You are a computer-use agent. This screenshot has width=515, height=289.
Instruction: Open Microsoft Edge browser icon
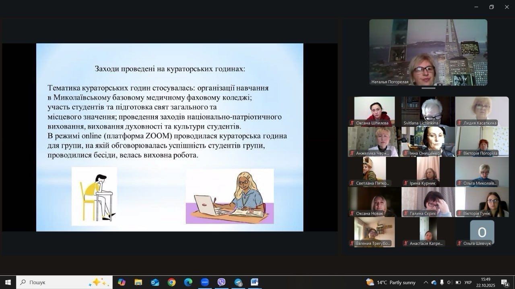point(188,282)
